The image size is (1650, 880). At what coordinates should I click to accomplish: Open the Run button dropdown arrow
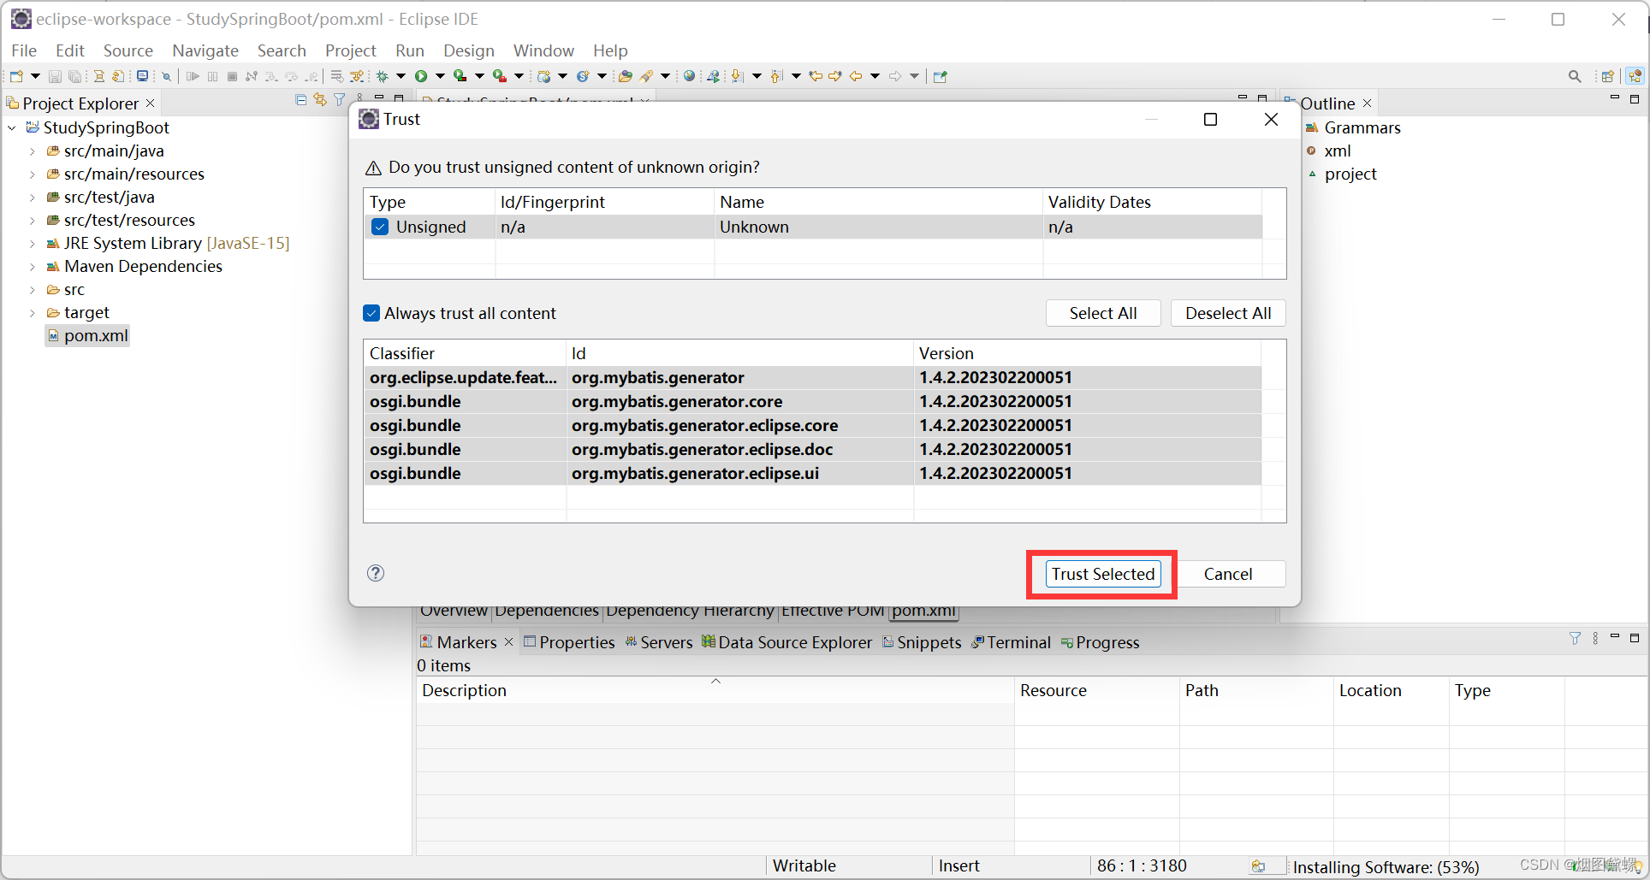point(440,76)
